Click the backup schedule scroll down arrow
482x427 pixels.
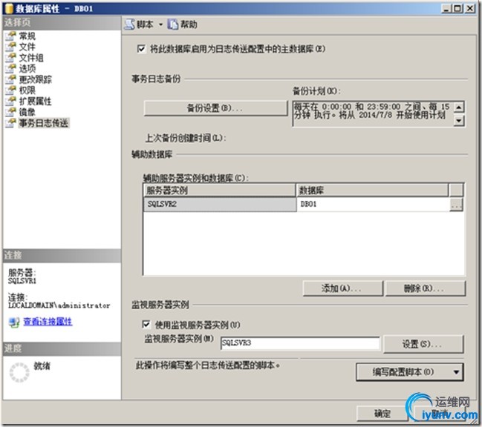(x=459, y=121)
